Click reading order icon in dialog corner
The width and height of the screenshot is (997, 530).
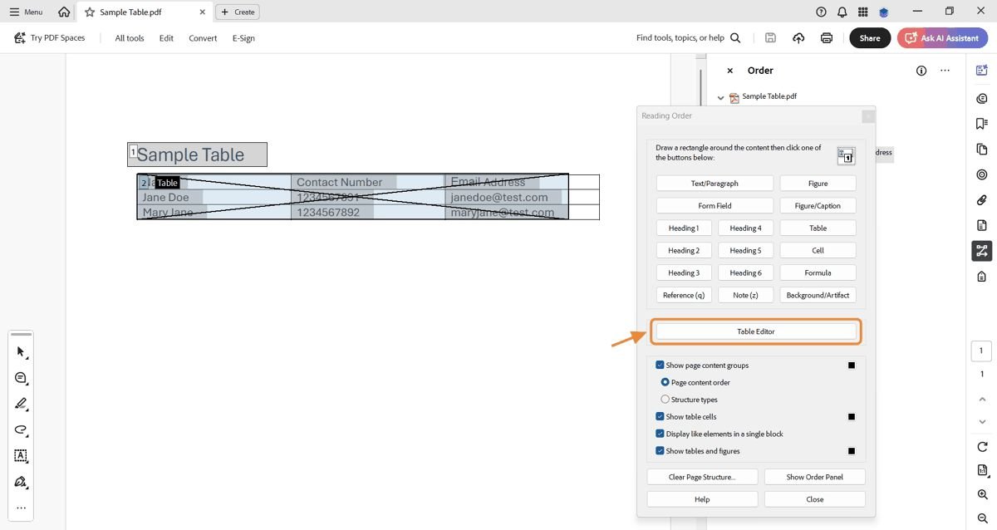[846, 155]
